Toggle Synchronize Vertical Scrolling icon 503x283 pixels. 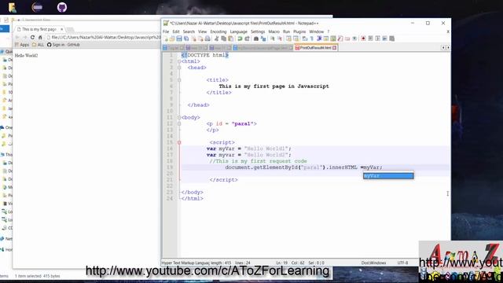[x=288, y=39]
